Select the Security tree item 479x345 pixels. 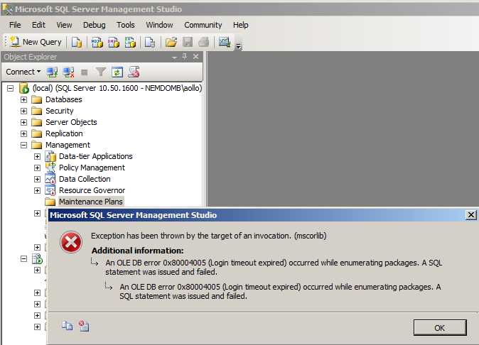59,111
